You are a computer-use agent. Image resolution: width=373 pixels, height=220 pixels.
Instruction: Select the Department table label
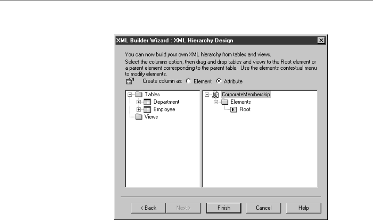pyautogui.click(x=166, y=102)
